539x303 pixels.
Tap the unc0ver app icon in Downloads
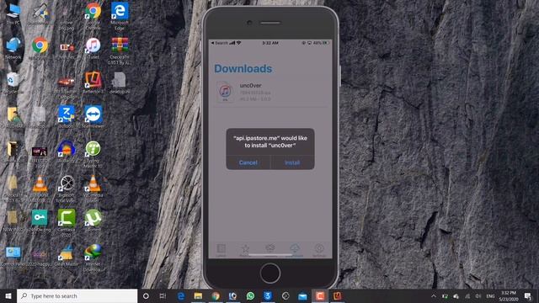tap(225, 92)
